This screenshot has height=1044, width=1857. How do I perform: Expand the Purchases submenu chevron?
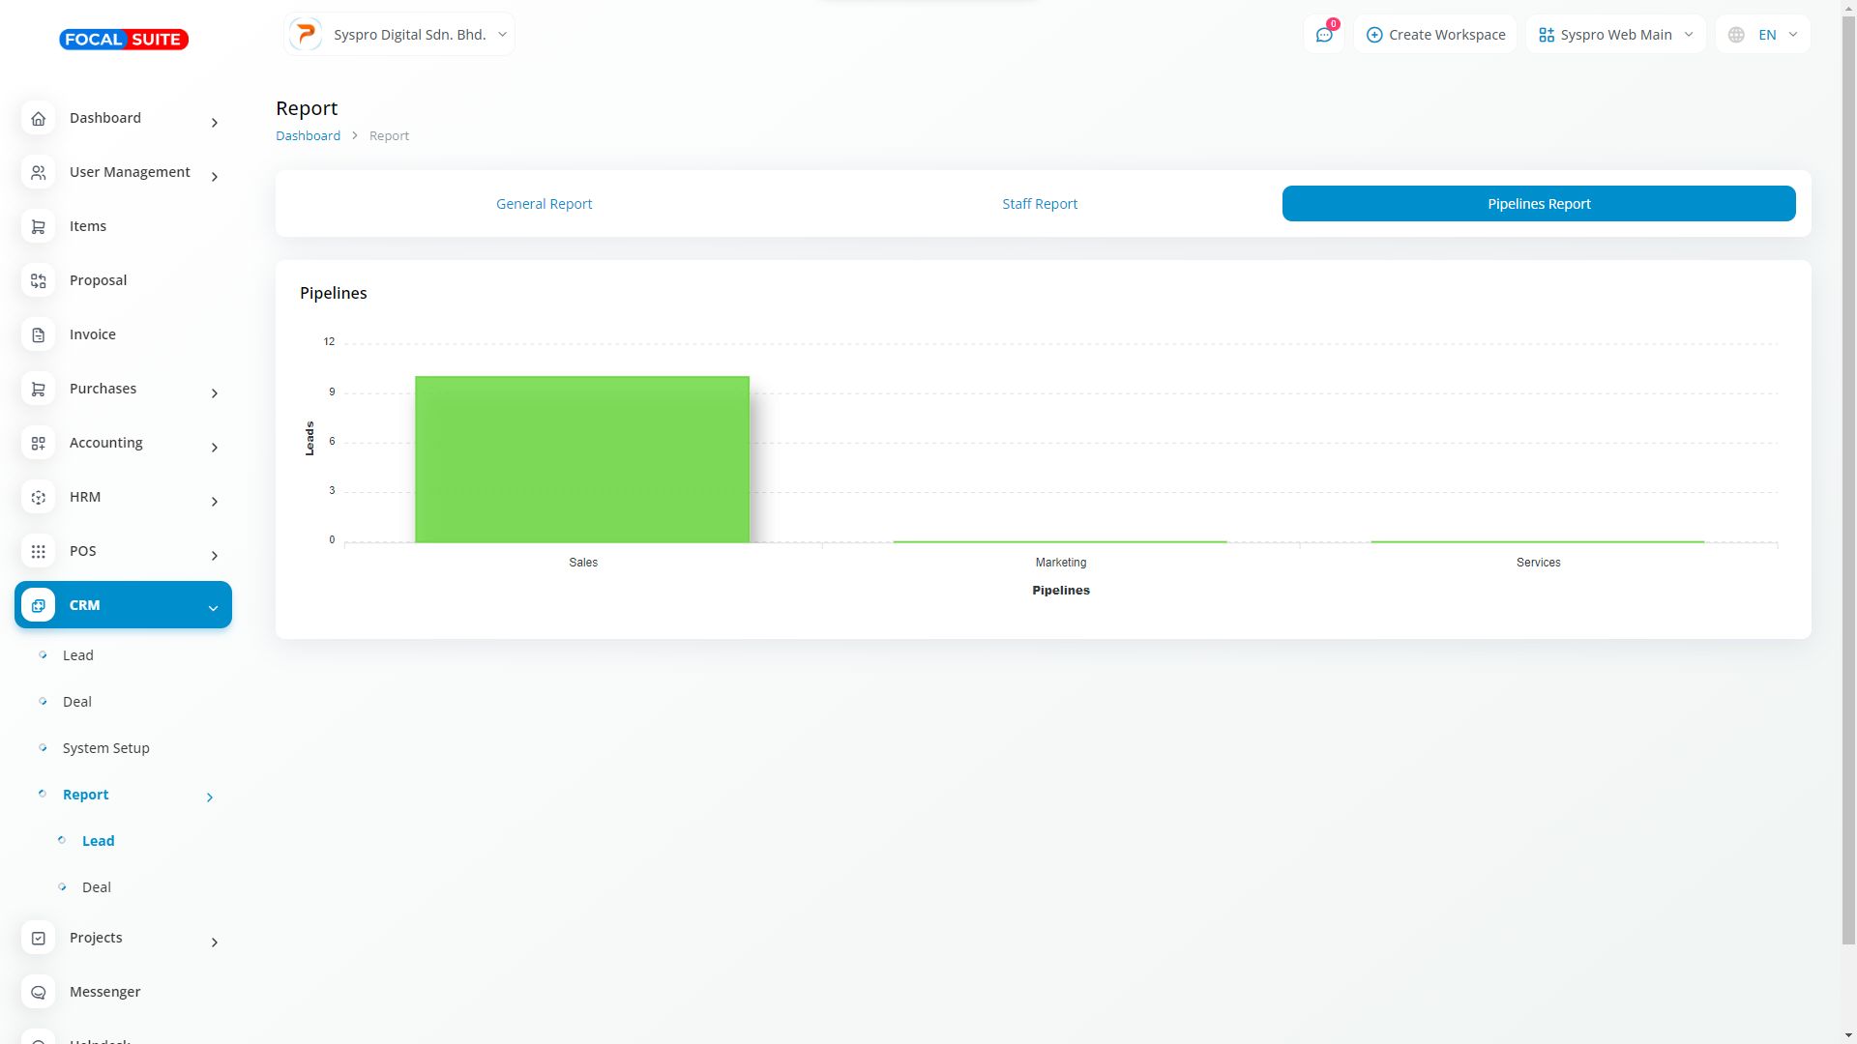tap(214, 393)
